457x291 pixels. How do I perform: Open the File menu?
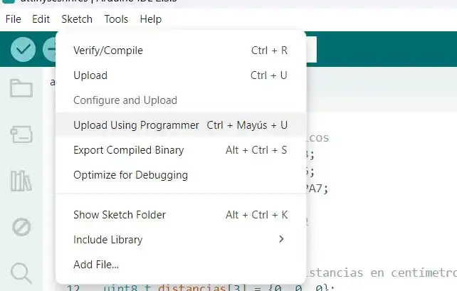click(13, 19)
